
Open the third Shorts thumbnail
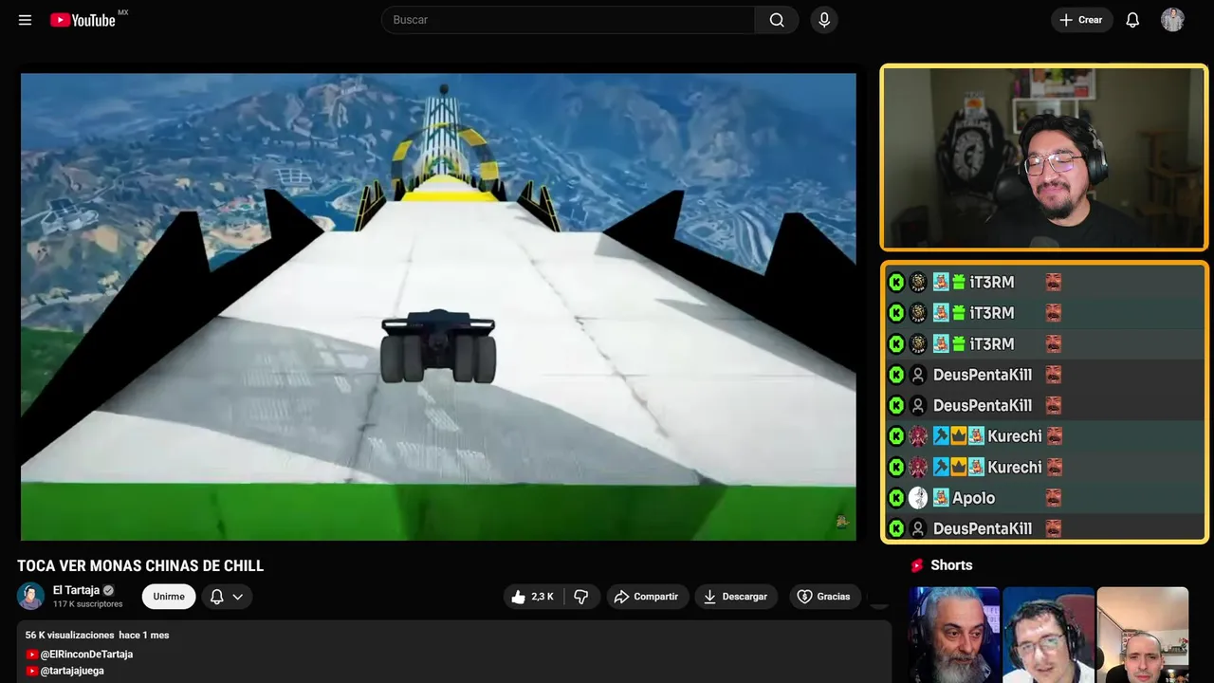pos(1142,635)
